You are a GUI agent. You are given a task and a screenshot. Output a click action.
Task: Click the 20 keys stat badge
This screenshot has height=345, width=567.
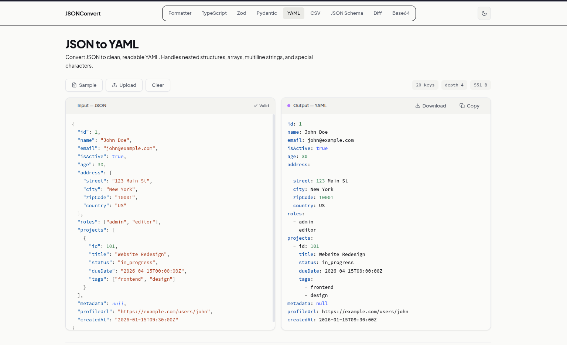click(425, 85)
